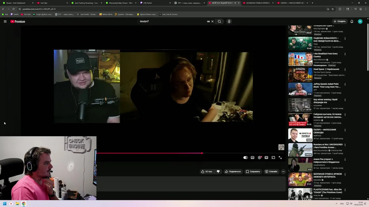Open Yandex browser from the taskbar

[11, 204]
